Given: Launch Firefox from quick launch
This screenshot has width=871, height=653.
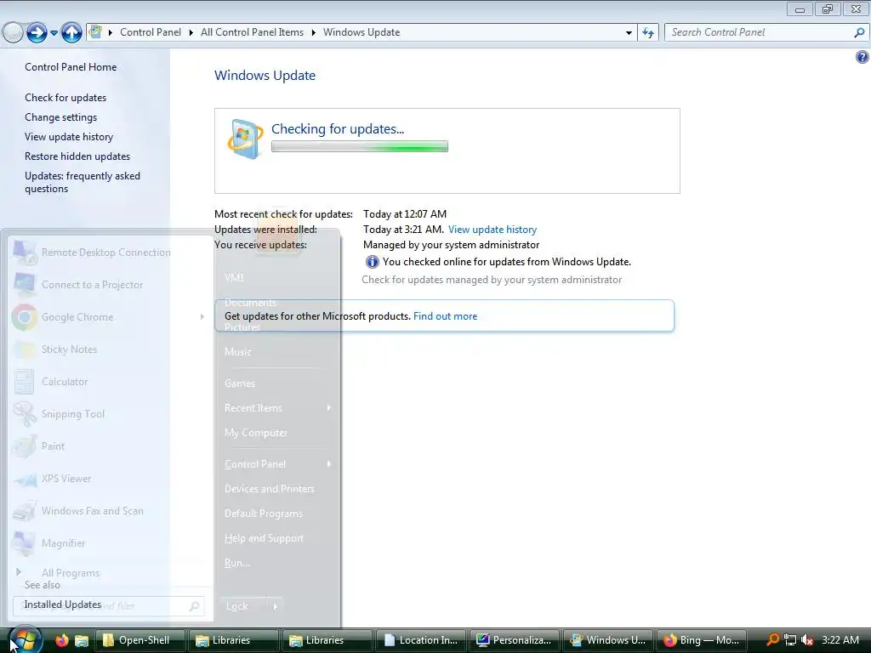Looking at the screenshot, I should 61,640.
